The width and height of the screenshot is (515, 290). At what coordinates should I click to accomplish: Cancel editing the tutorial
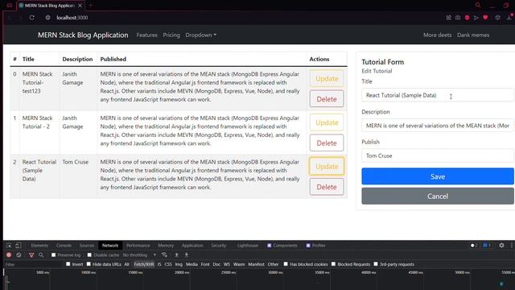coord(438,197)
